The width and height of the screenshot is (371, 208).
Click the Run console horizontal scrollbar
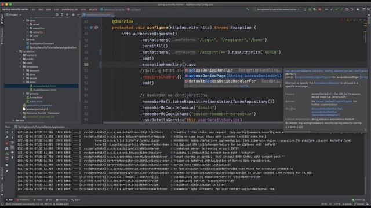48,196
